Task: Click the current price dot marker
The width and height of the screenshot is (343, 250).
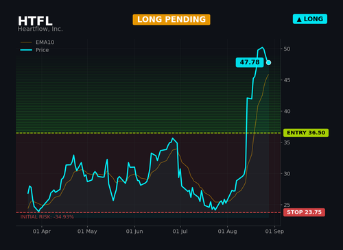Action: [269, 62]
